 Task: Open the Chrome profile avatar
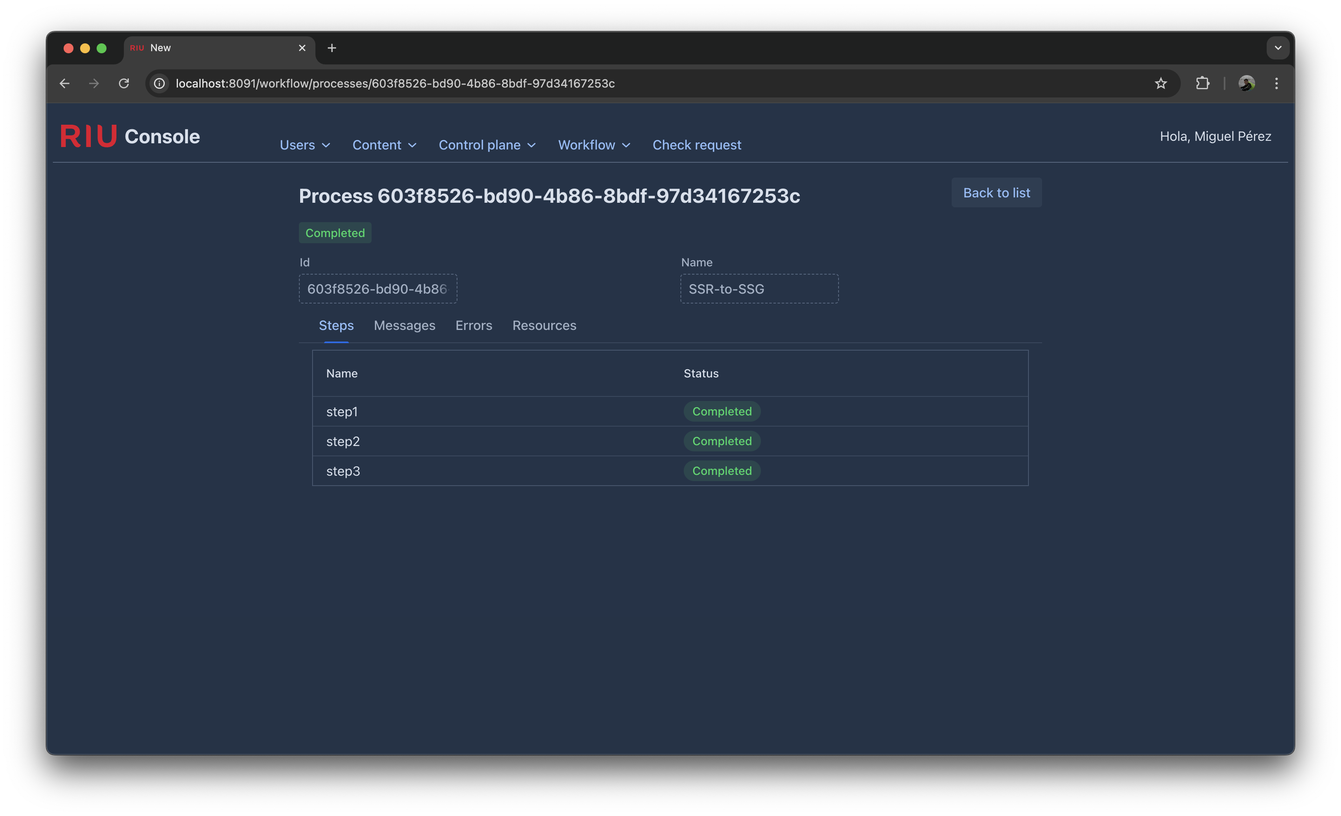[1246, 83]
